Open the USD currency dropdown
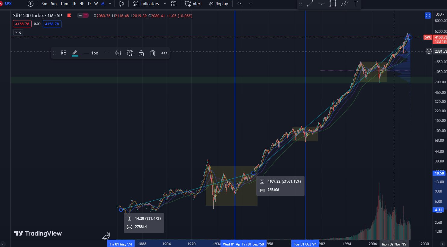Screen dimensions: 447x247 click(x=440, y=14)
